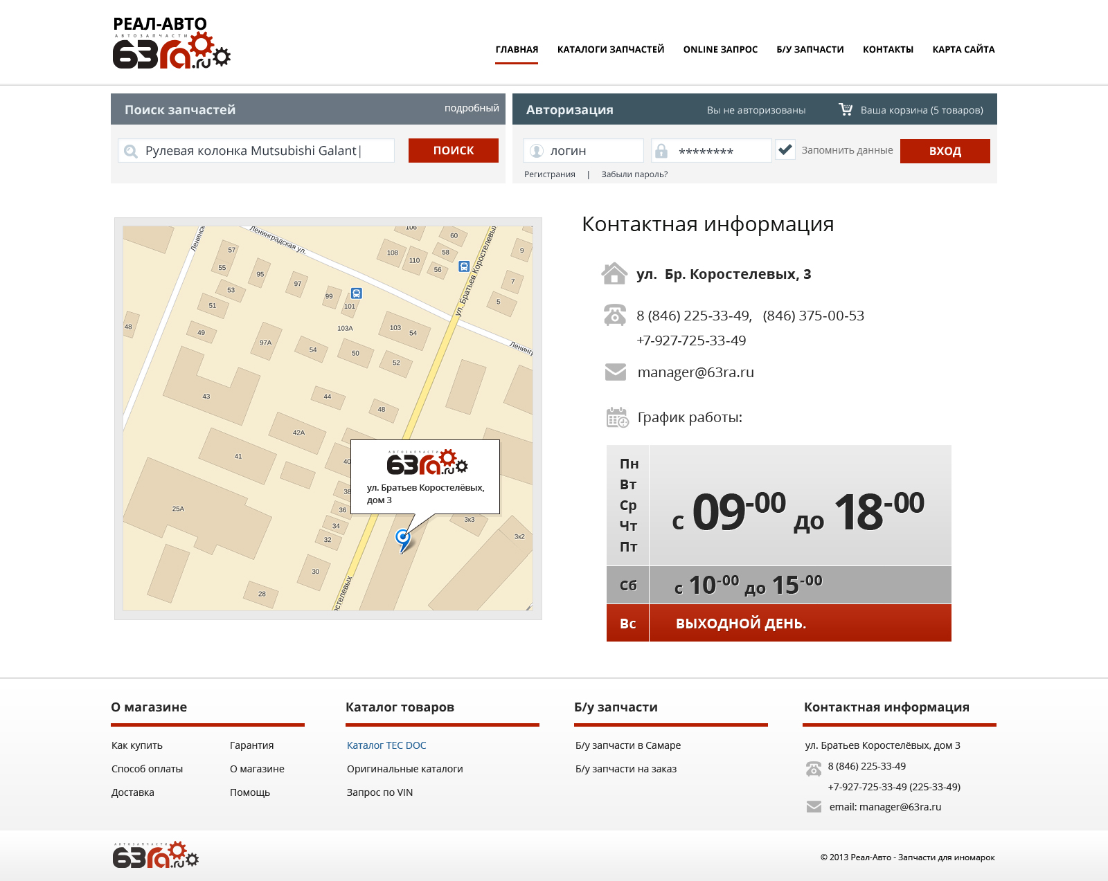Open the 'Каталог TEC DOC' footer link
1108x881 pixels.
pos(386,745)
